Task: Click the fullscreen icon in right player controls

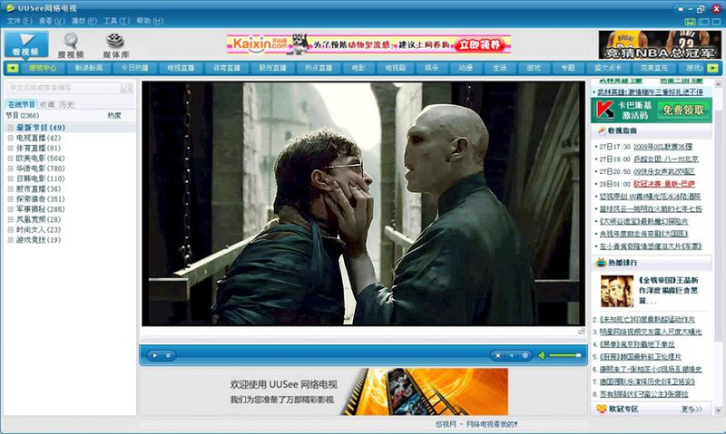Action: click(497, 355)
